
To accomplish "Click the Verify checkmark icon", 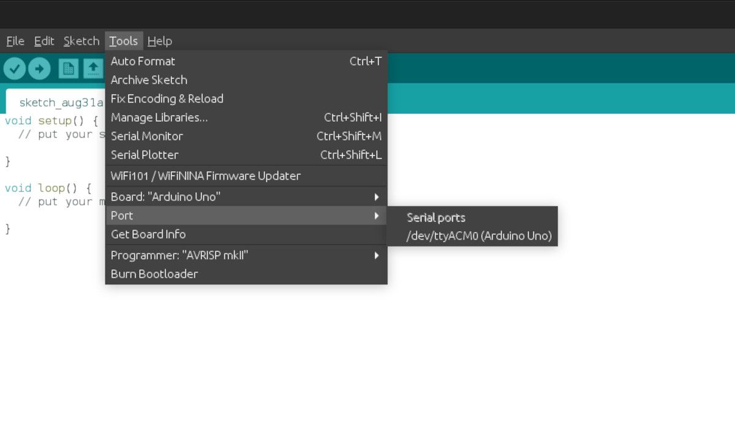I will click(x=15, y=68).
